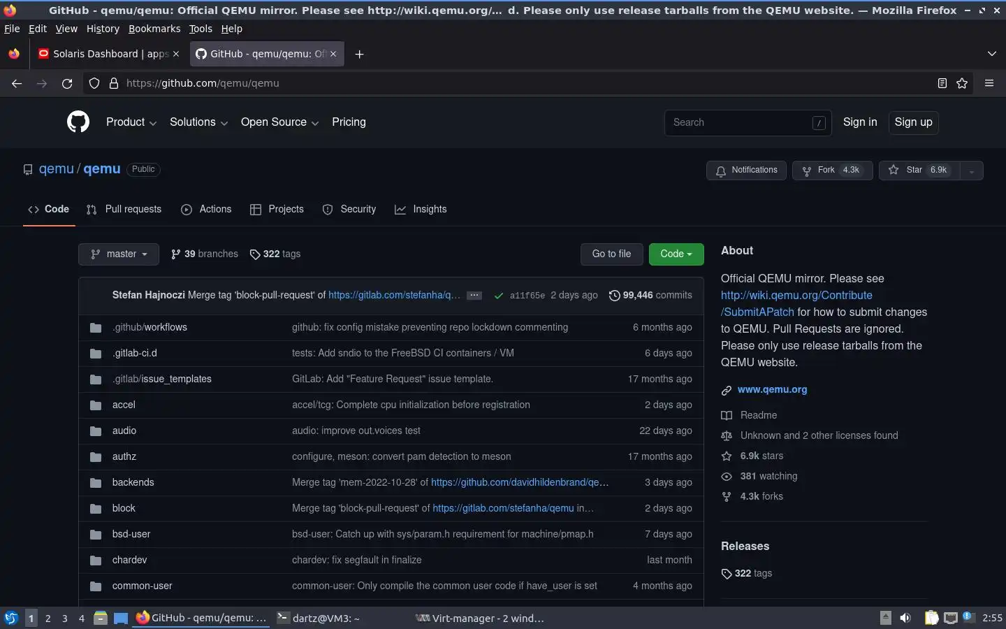
Task: Open the dropdown arrow beside Star
Action: click(x=972, y=171)
